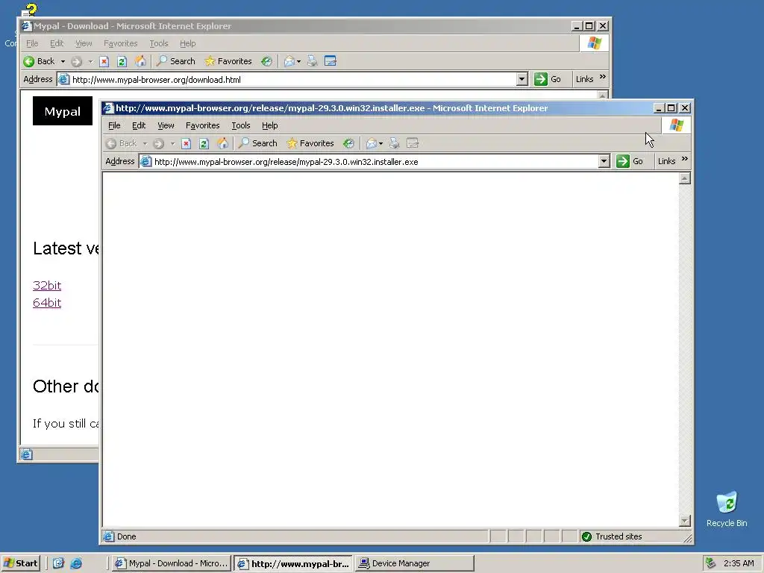The height and width of the screenshot is (573, 764).
Task: Expand address dropdown in Mypal Download window
Action: coord(522,79)
